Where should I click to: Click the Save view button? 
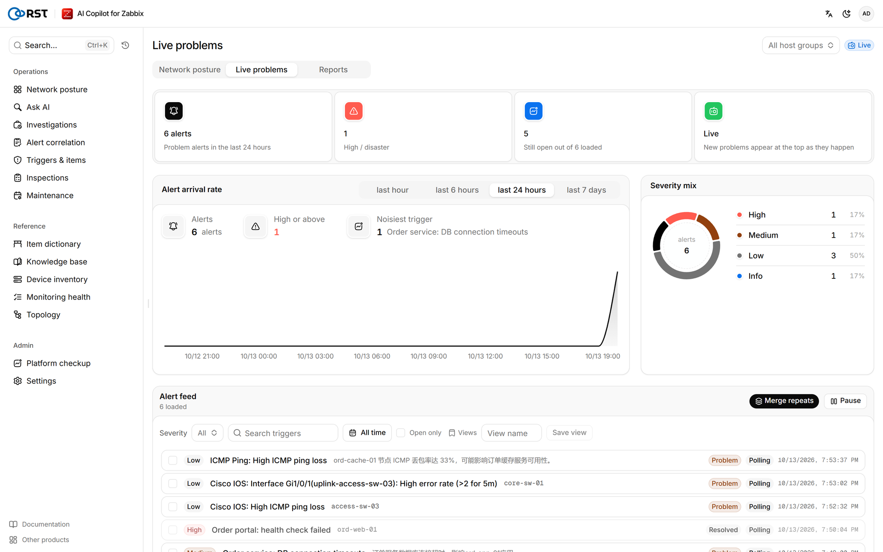(569, 433)
